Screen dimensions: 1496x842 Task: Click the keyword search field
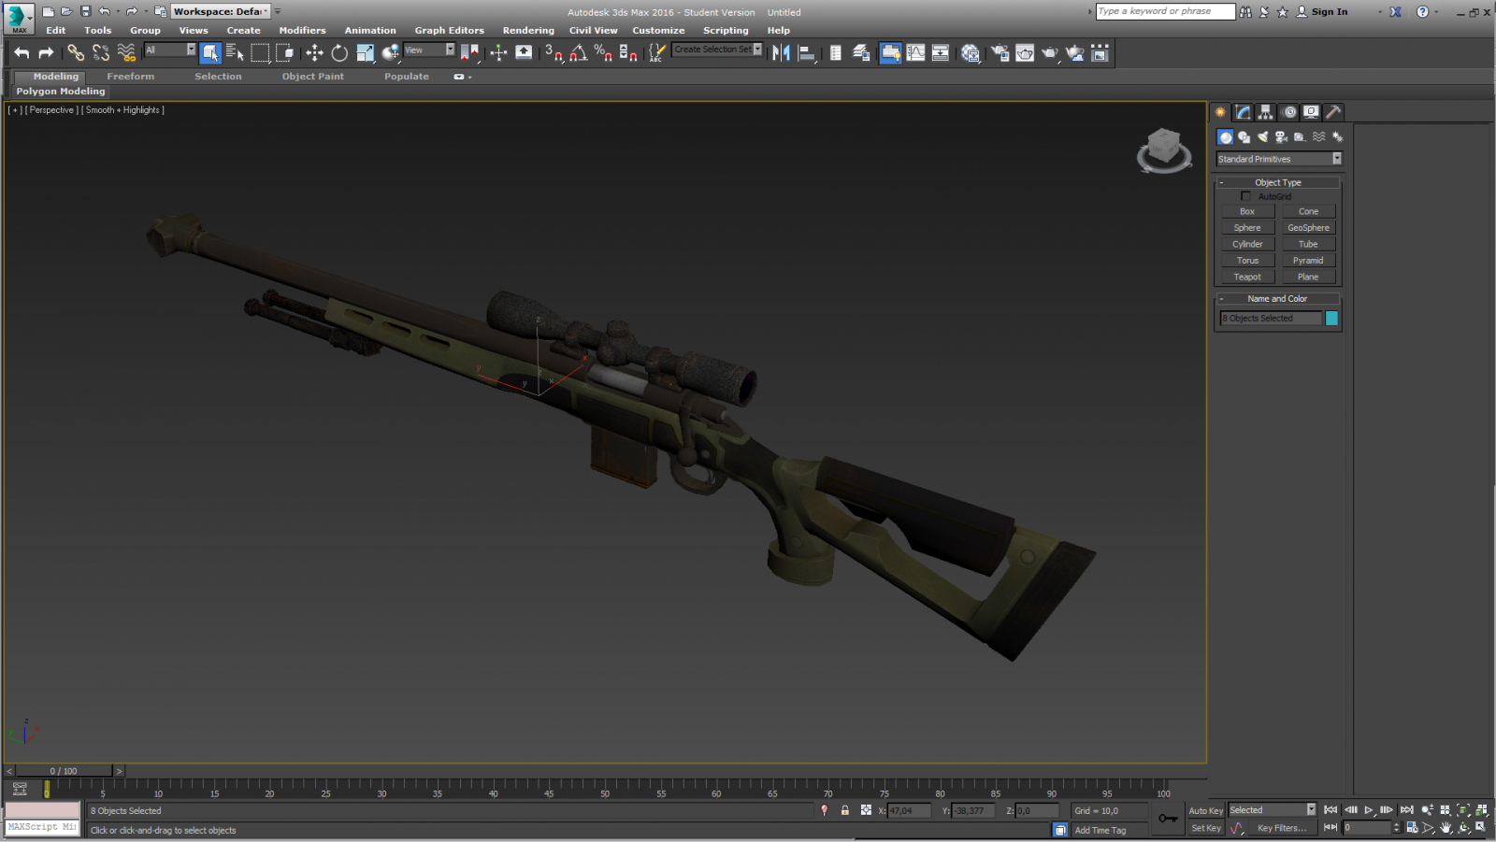[x=1165, y=11]
